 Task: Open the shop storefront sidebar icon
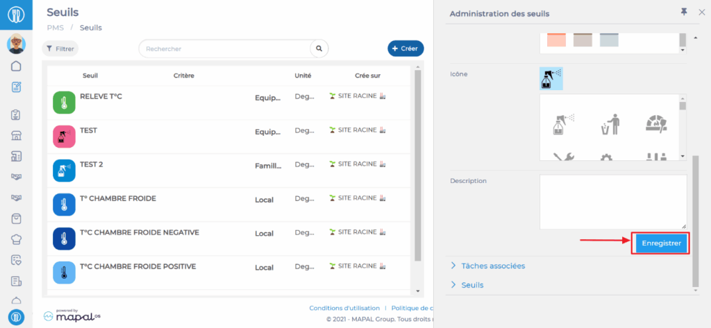point(16,135)
